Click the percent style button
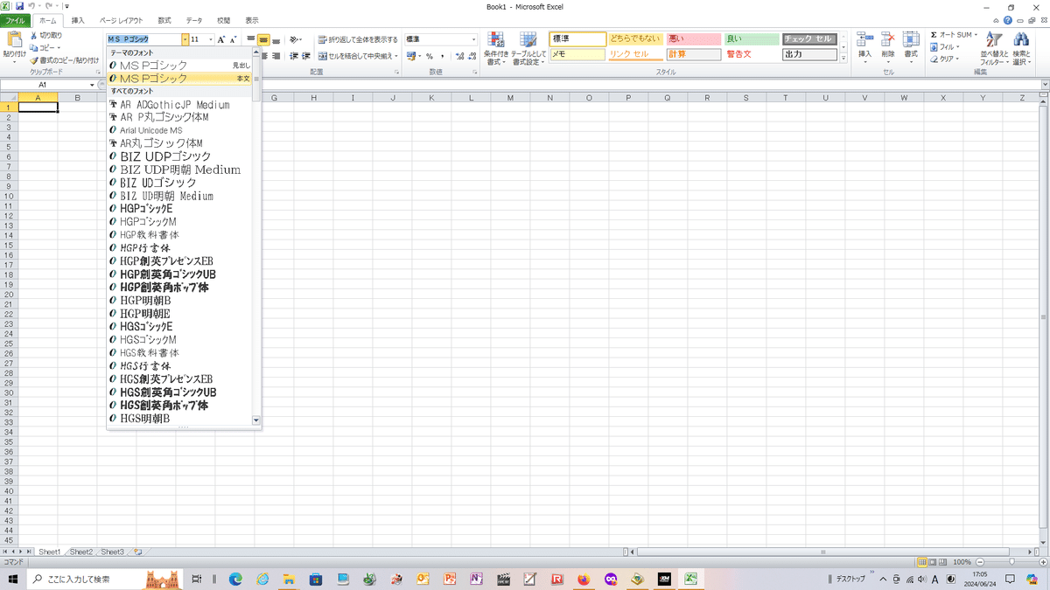Image resolution: width=1050 pixels, height=590 pixels. coord(430,56)
